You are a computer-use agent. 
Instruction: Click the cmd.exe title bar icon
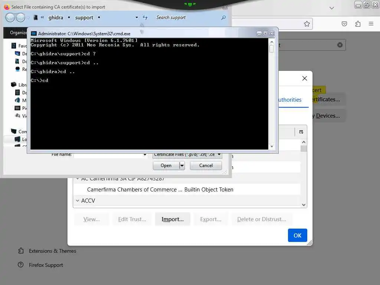click(34, 33)
